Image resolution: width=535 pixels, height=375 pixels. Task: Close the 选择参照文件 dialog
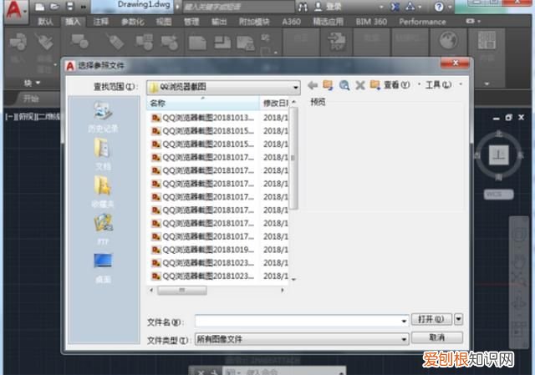tap(455, 63)
